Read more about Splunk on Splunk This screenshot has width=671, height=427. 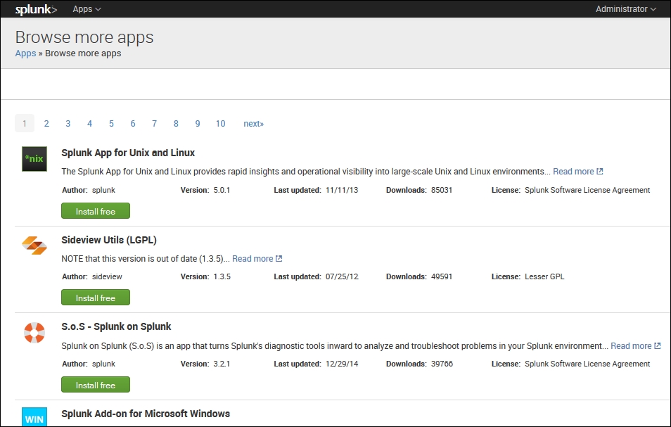click(x=636, y=346)
